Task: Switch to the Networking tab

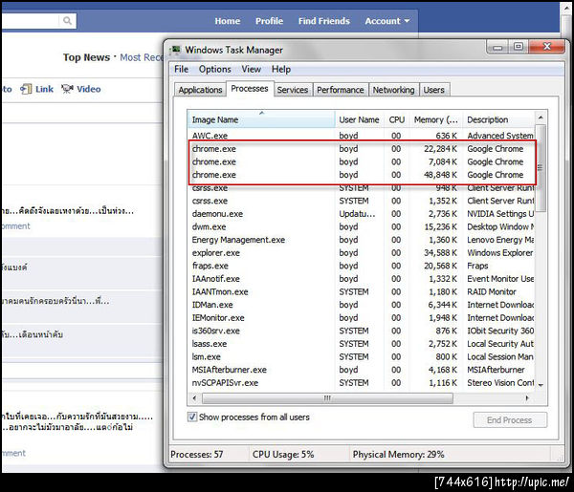Action: point(394,90)
